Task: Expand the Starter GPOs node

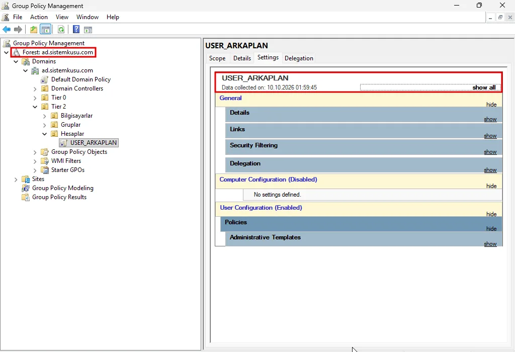Action: pos(35,170)
